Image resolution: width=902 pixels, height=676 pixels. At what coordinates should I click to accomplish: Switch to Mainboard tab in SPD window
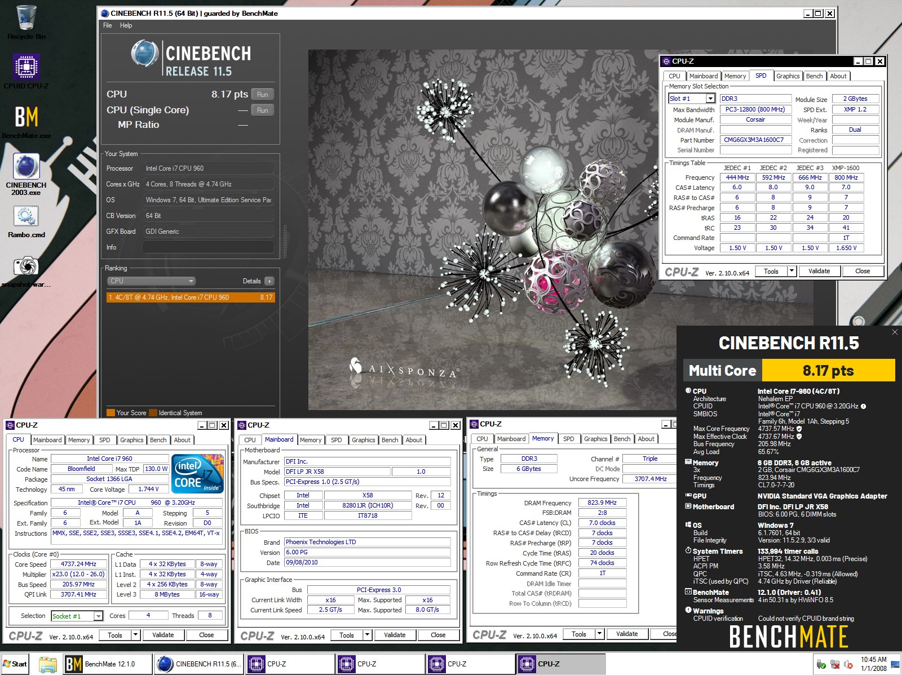(704, 76)
